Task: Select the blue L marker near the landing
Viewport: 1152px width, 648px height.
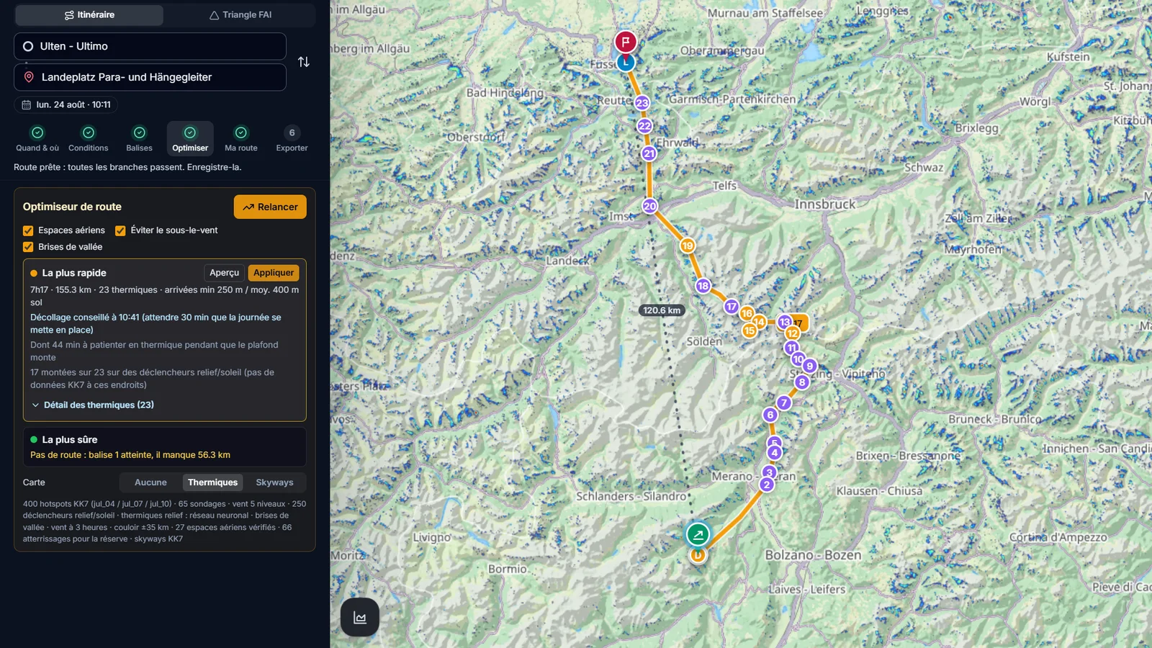Action: pyautogui.click(x=626, y=63)
